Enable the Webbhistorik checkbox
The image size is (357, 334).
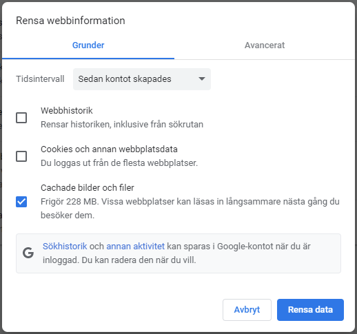pos(21,118)
